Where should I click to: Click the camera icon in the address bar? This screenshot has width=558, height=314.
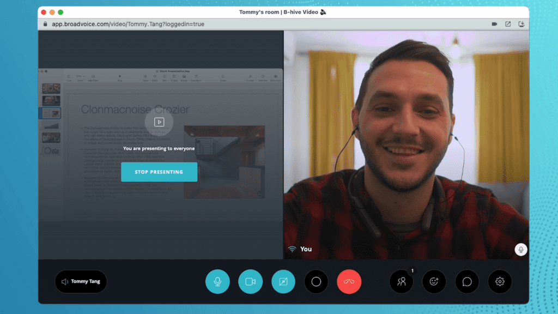pos(495,24)
